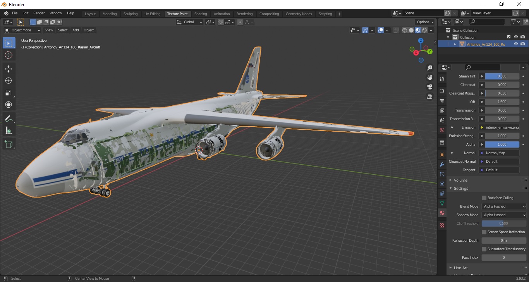Hide Antonov_An124 object with eye icon
This screenshot has height=282, width=529.
click(x=516, y=44)
